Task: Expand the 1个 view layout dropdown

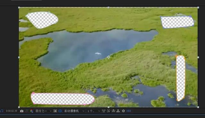Action: [94, 111]
